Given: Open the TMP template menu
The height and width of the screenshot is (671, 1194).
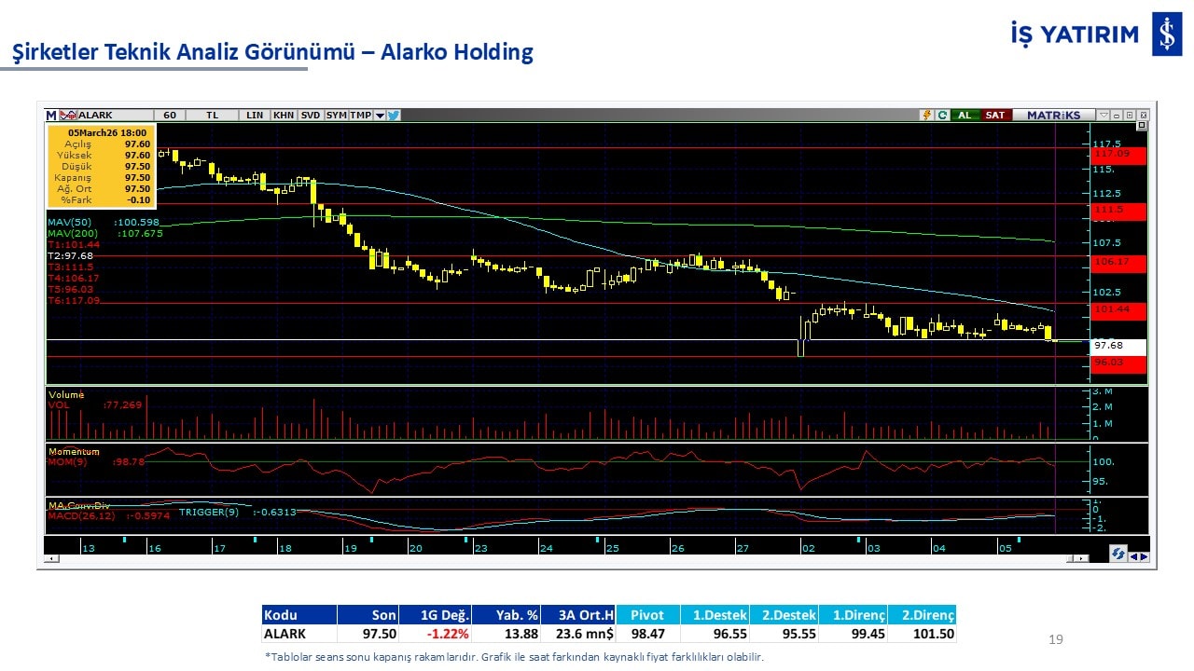Looking at the screenshot, I should pos(361,116).
